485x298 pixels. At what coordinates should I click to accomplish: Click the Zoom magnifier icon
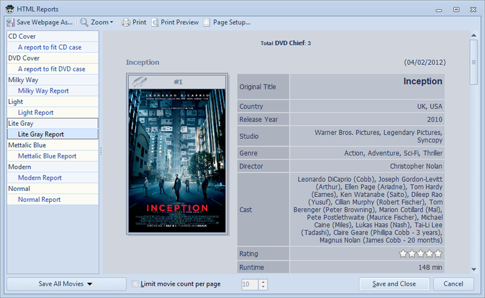pos(85,22)
